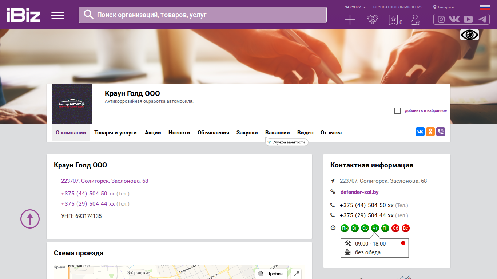Share via Odnoklassniki button
Viewport: 497px width, 279px height.
point(430,132)
